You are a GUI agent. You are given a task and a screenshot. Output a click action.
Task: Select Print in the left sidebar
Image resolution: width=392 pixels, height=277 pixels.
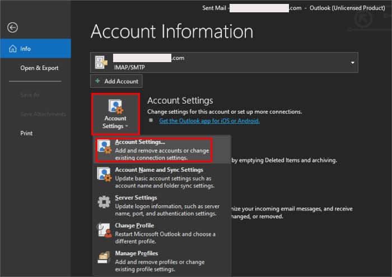click(x=26, y=133)
